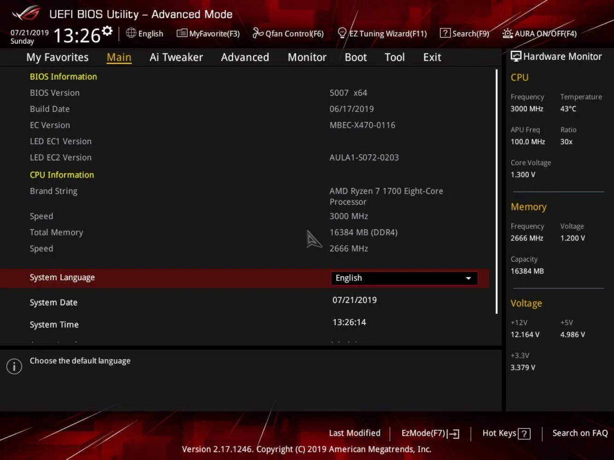Click the Brand String label
Image resolution: width=614 pixels, height=460 pixels.
53,191
